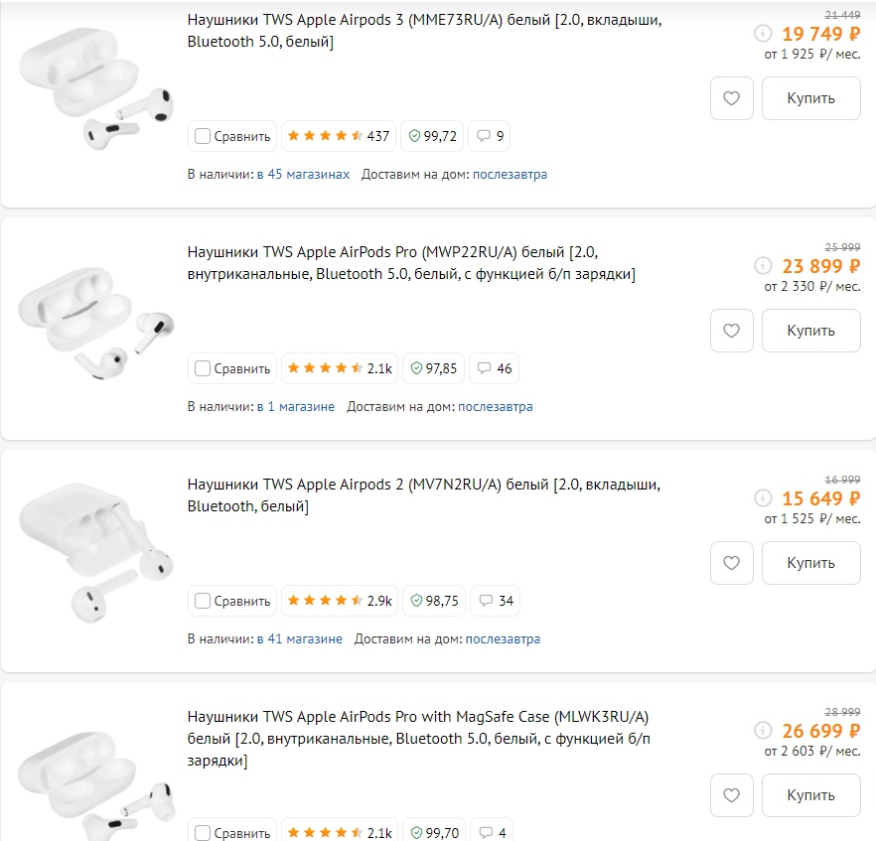
Task: Tick Сравнить checkbox for AirPods 2
Action: pos(203,601)
